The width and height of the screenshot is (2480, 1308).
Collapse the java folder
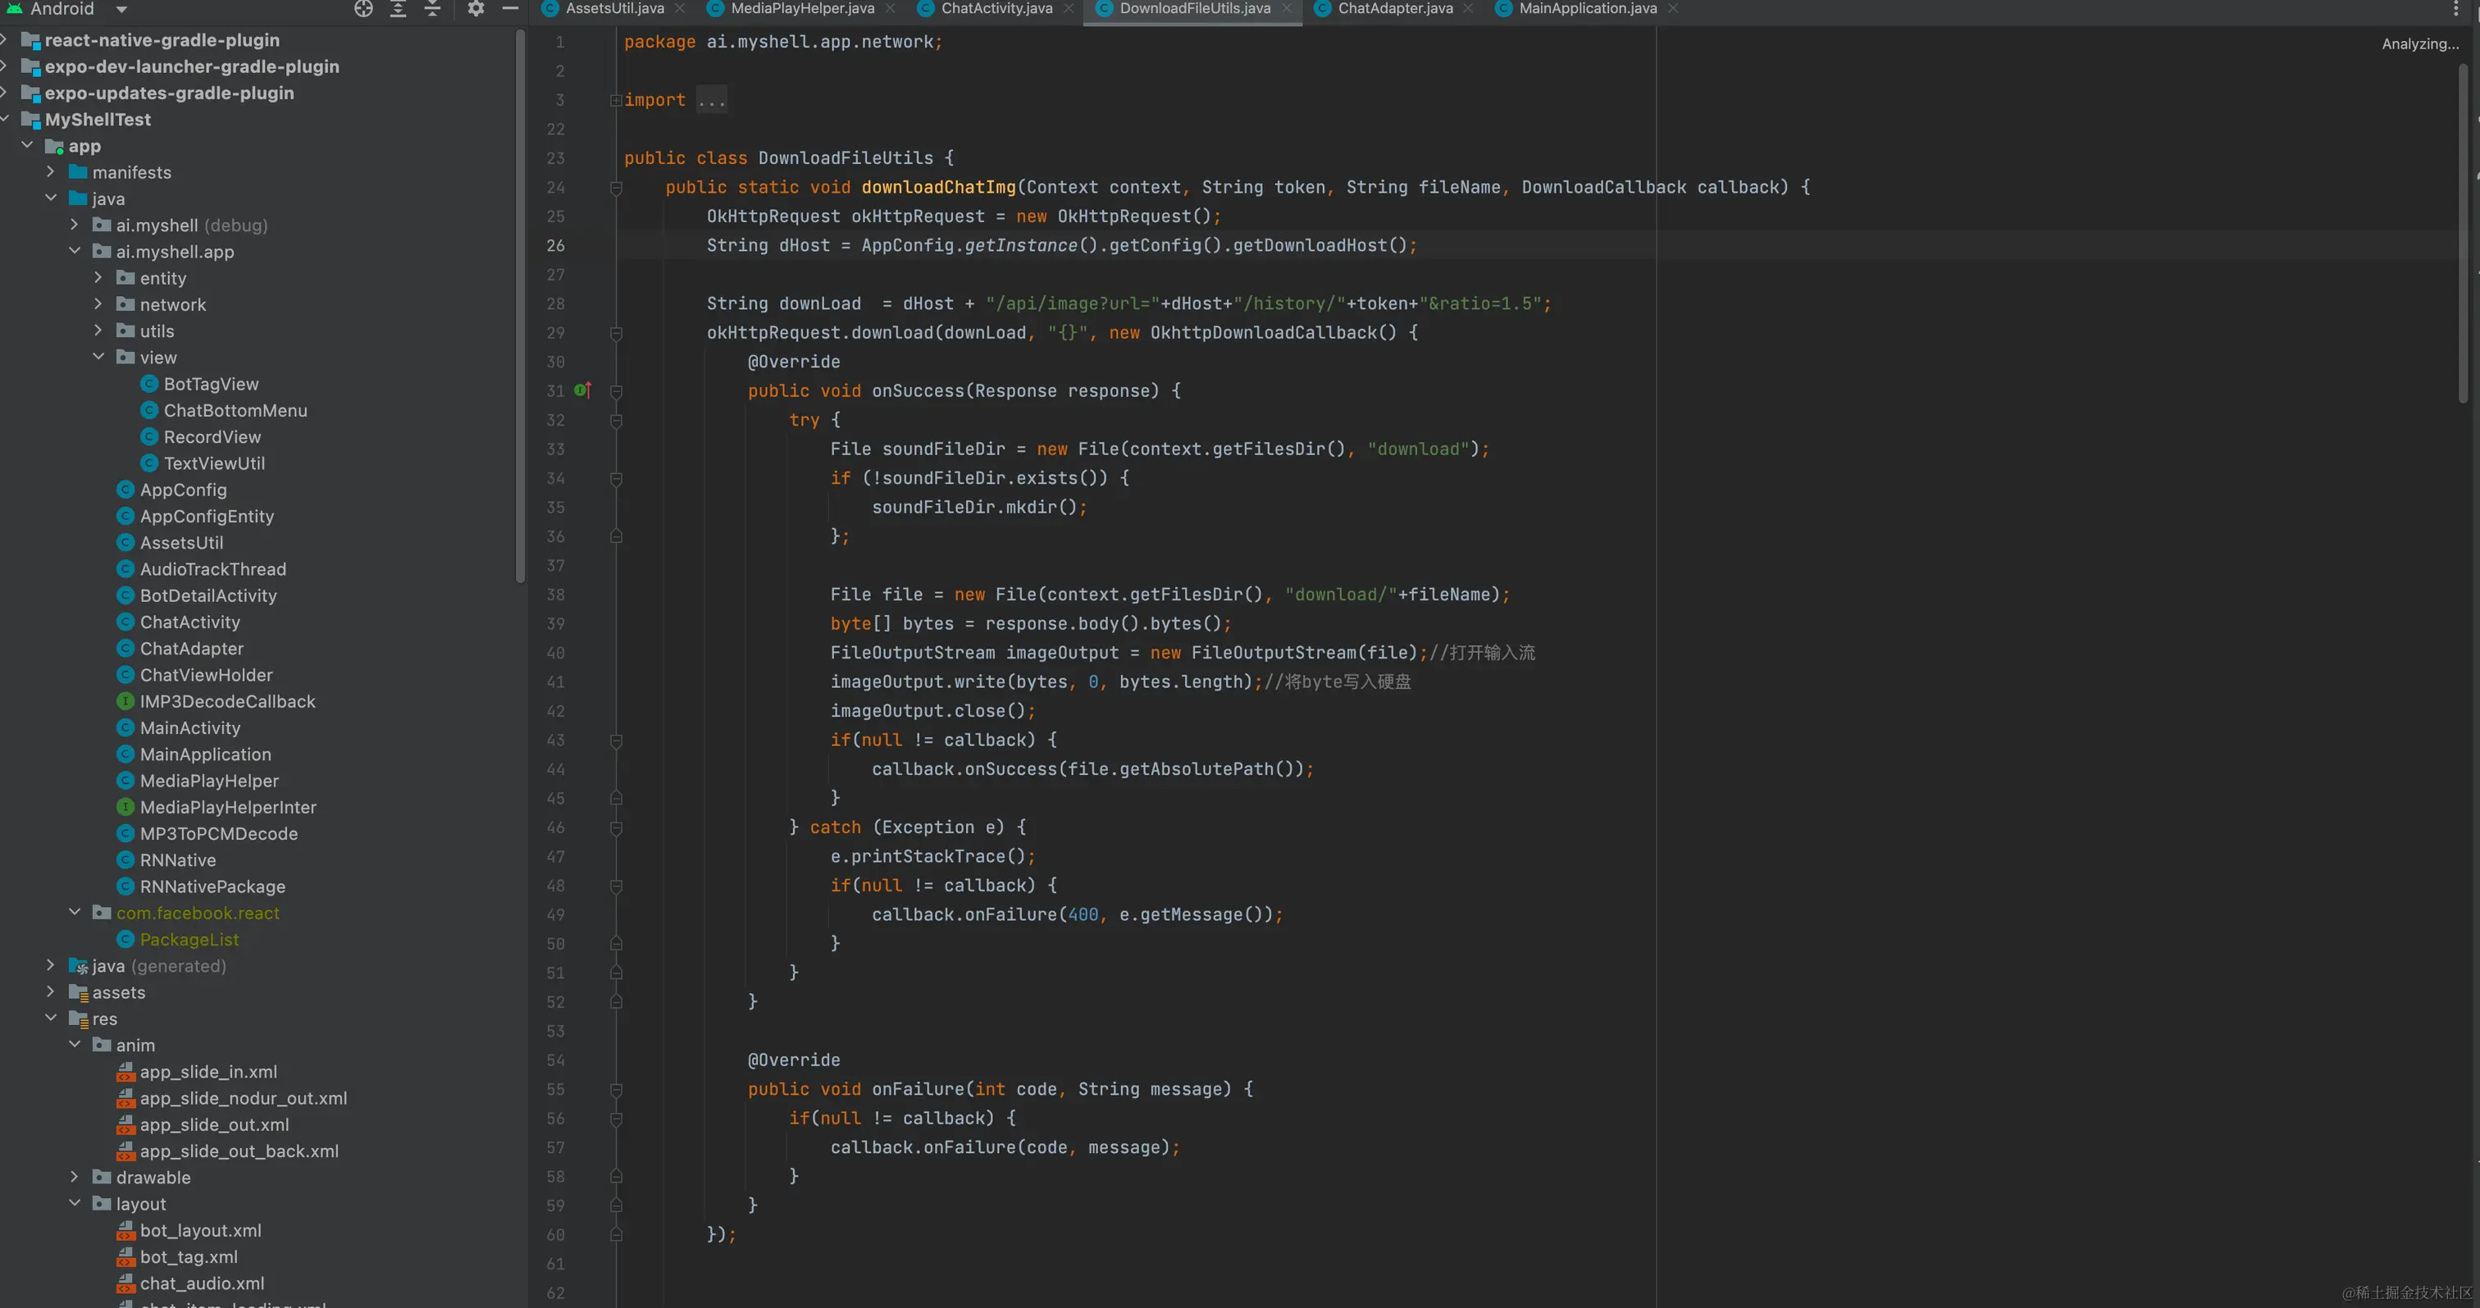(x=51, y=198)
